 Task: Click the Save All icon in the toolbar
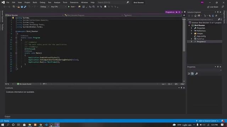25,7
